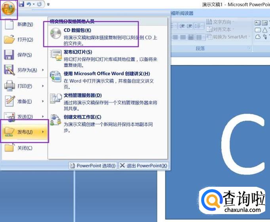
Task: Select the highlighted 发布(U) menu item
Action: point(25,132)
